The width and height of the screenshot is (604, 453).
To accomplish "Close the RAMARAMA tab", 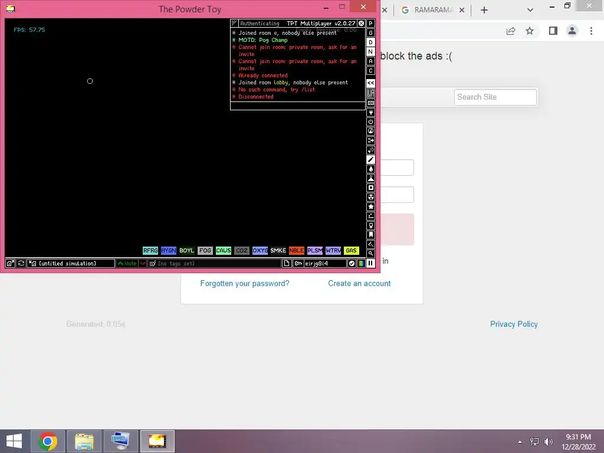I will click(462, 10).
